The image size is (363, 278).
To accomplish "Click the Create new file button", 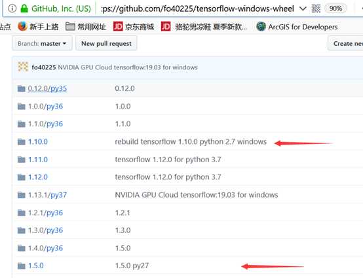I will [x=346, y=43].
